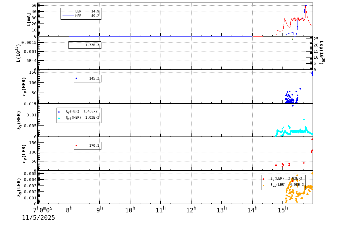Select the blue ξy(HER) legend marker
This screenshot has width=341, height=226.
60,111
